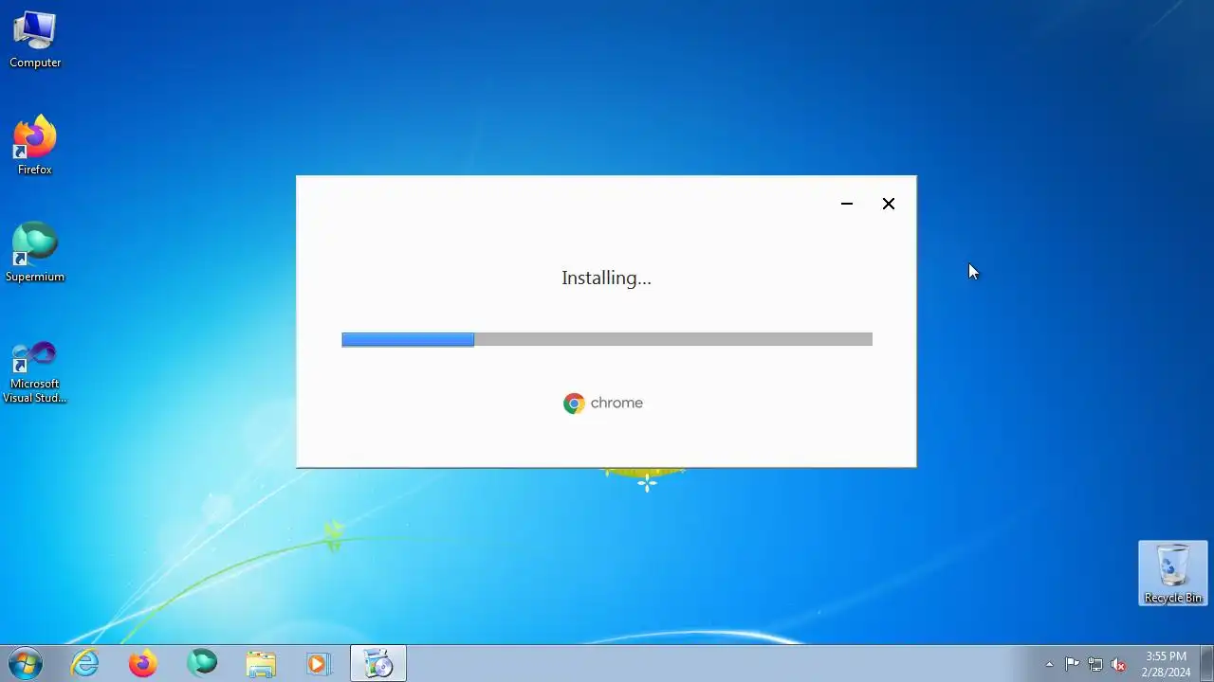
Task: Click the Show desktop strip
Action: click(x=1206, y=663)
